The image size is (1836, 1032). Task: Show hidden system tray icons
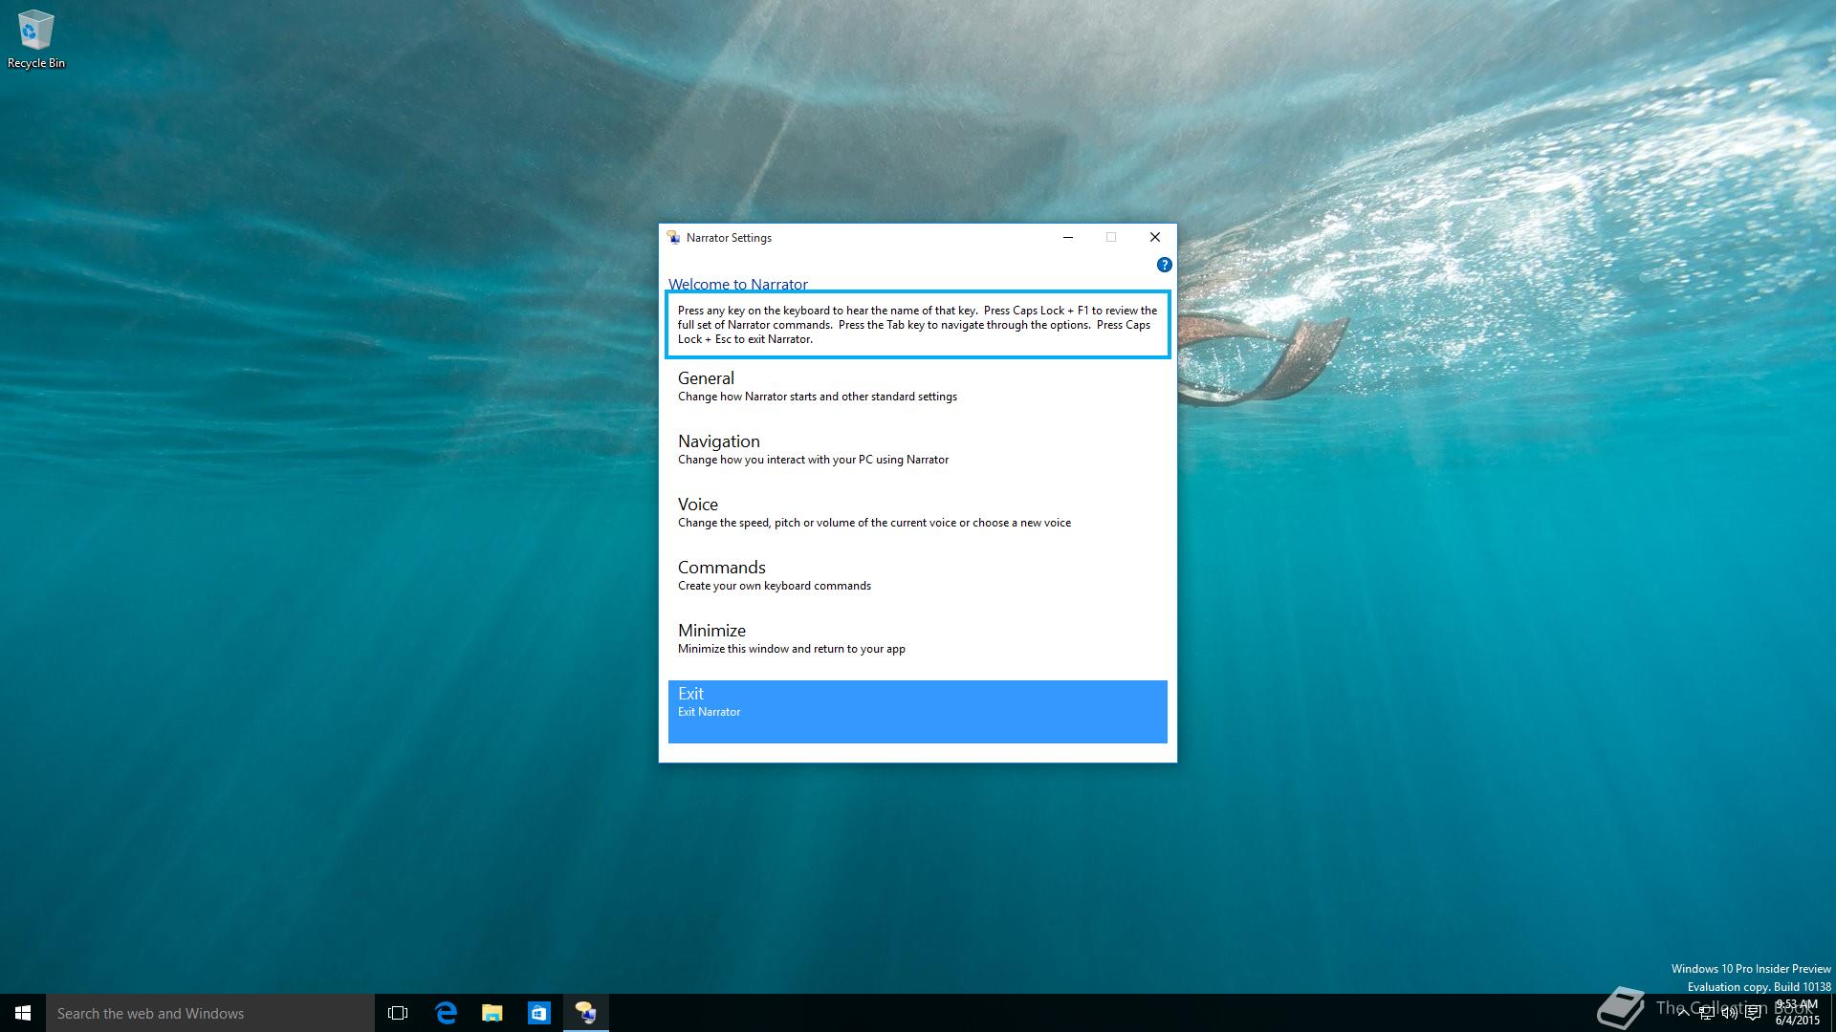point(1683,1013)
